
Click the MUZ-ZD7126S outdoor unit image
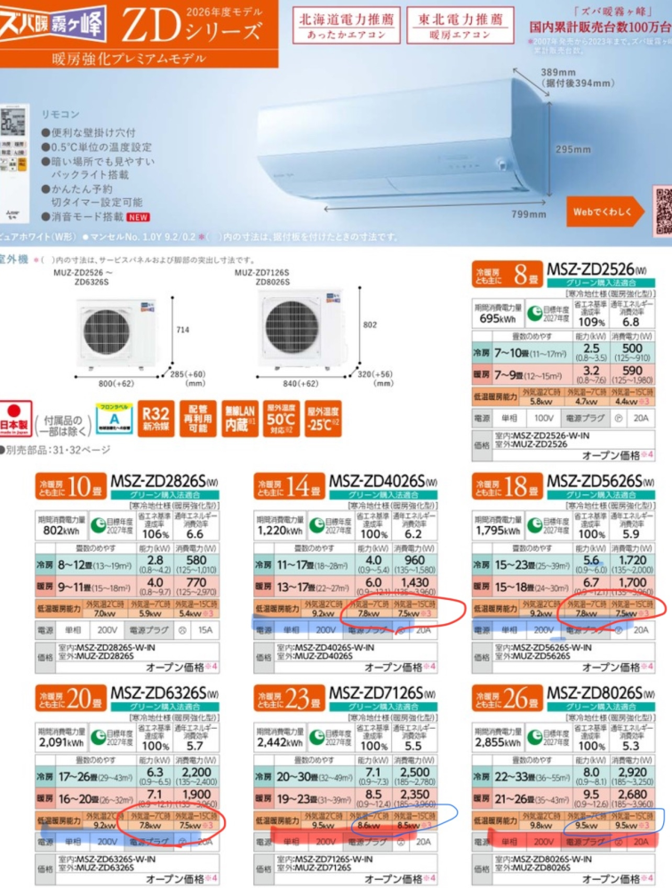pyautogui.click(x=300, y=330)
